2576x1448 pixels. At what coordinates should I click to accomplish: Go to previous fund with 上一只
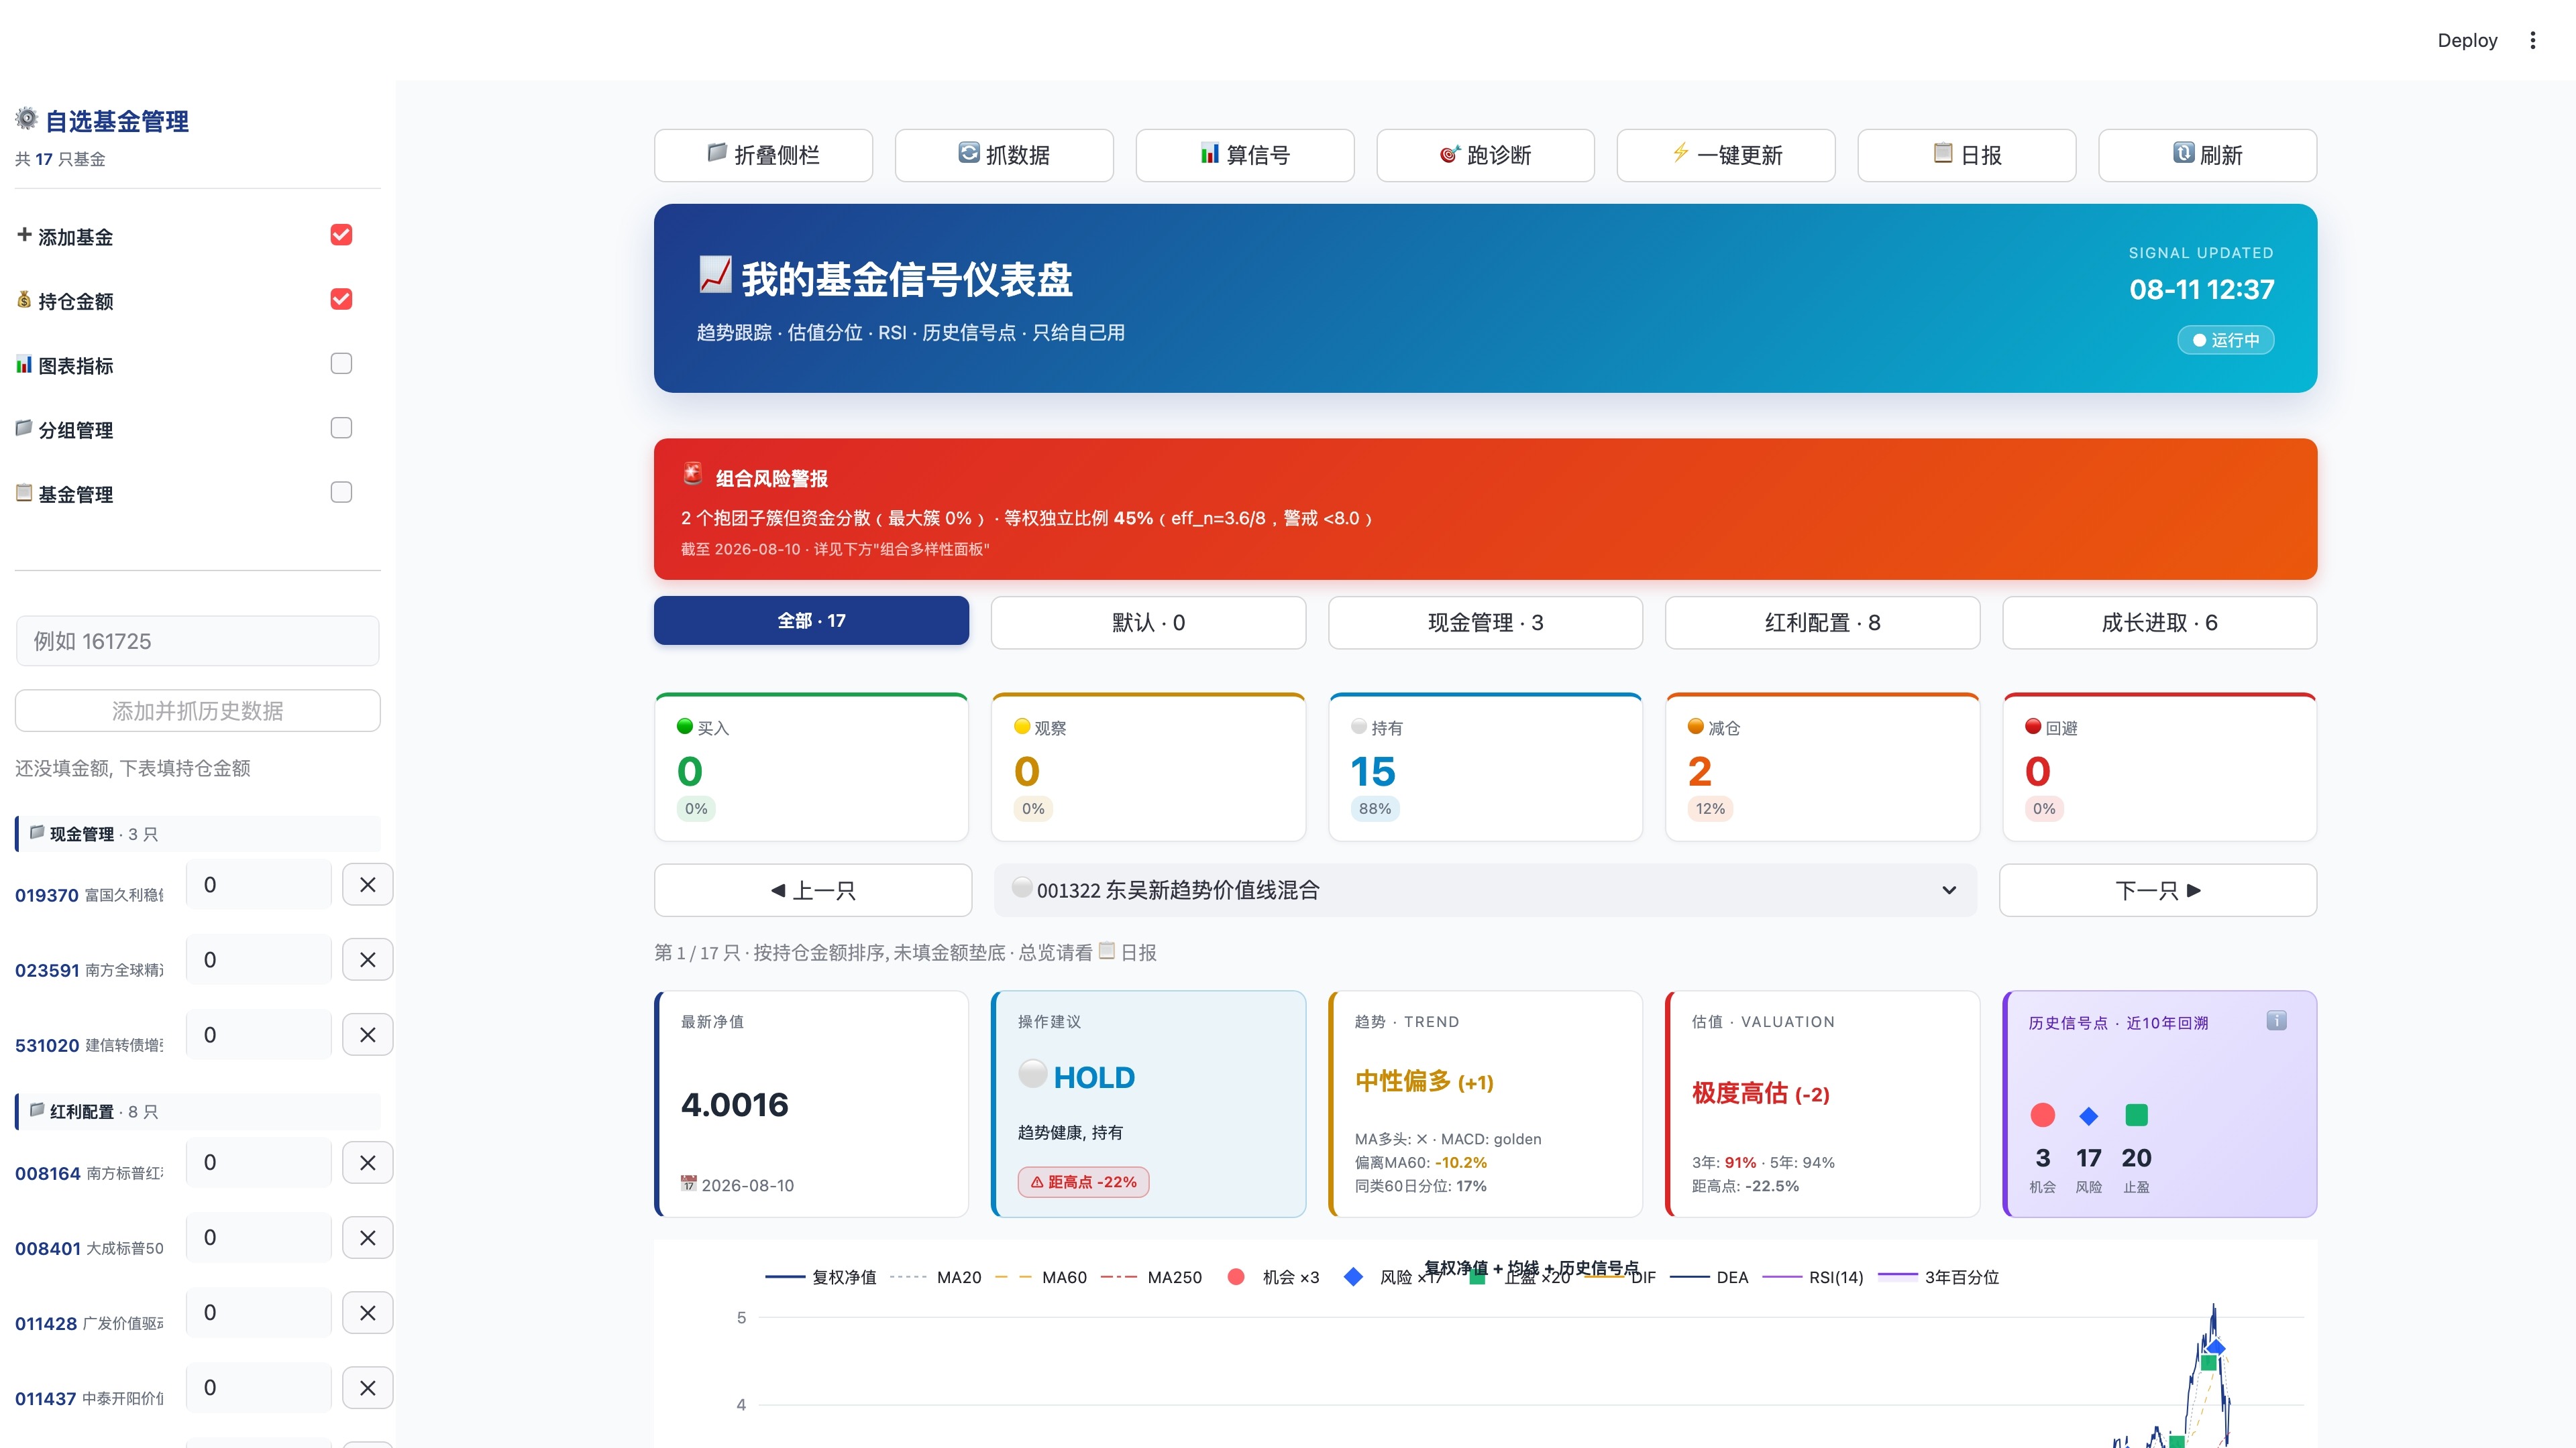click(813, 890)
